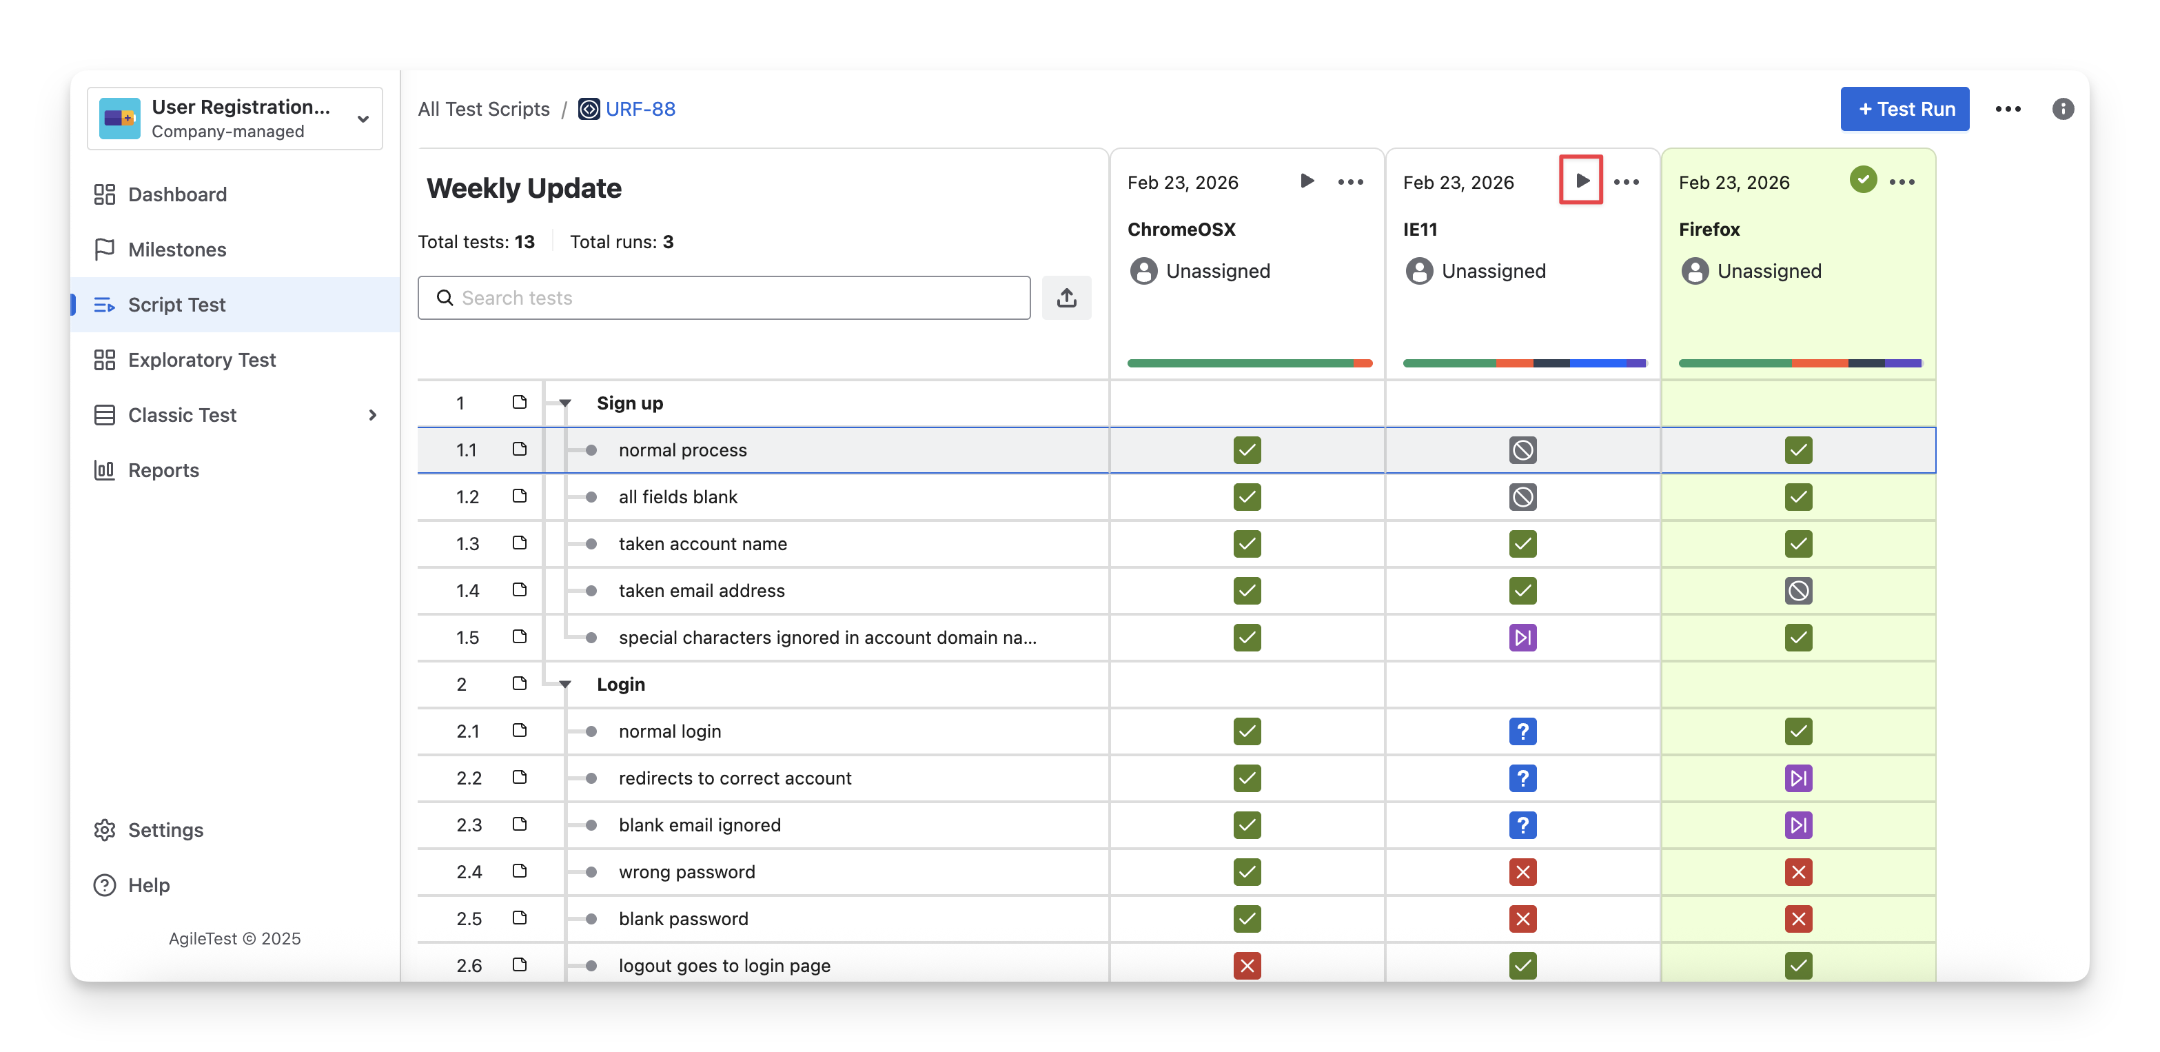
Task: Toggle passed checkbox for all fields blank ChromeOSX
Action: click(1246, 498)
